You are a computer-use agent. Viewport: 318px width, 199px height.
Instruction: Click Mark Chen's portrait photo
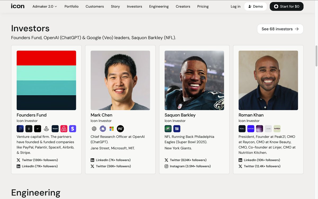click(120, 80)
